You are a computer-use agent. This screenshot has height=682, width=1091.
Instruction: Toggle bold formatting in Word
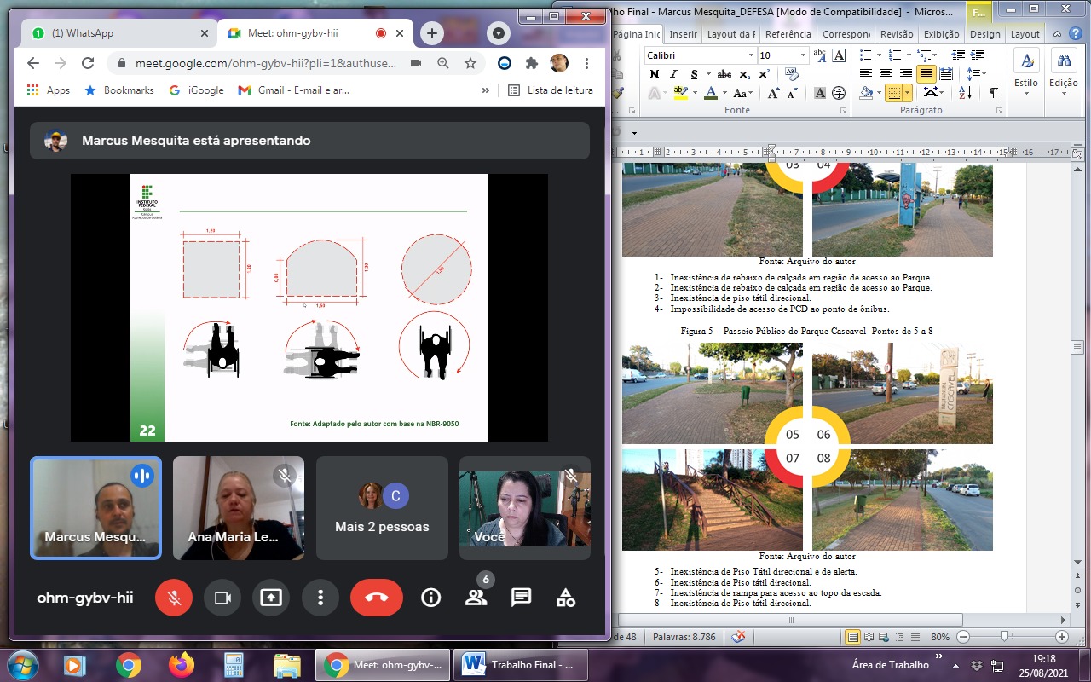coord(655,74)
